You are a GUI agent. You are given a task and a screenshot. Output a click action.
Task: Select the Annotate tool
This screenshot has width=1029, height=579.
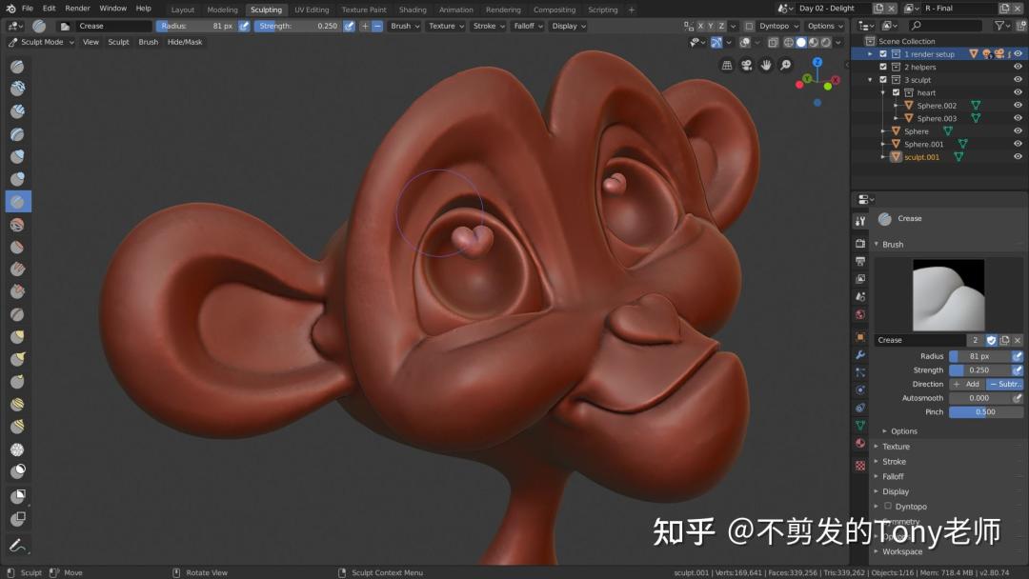(18, 546)
